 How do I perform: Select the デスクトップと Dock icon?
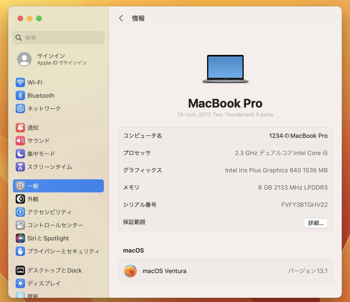tap(20, 270)
